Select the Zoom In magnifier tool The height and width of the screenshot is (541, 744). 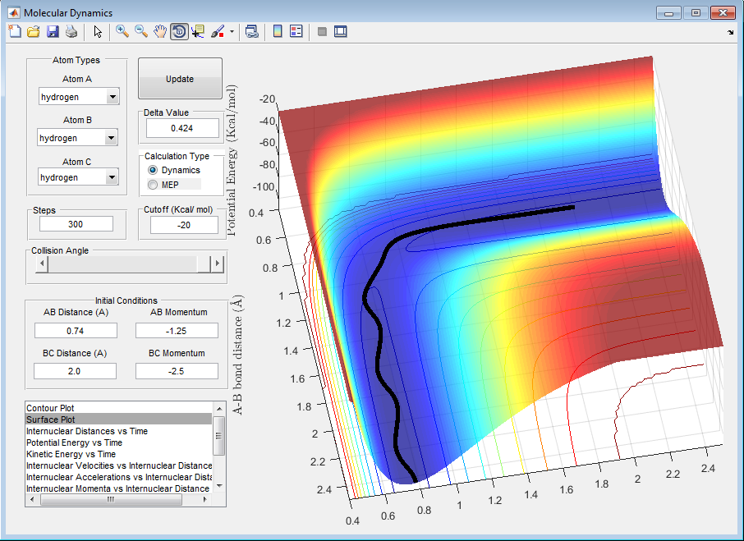122,32
